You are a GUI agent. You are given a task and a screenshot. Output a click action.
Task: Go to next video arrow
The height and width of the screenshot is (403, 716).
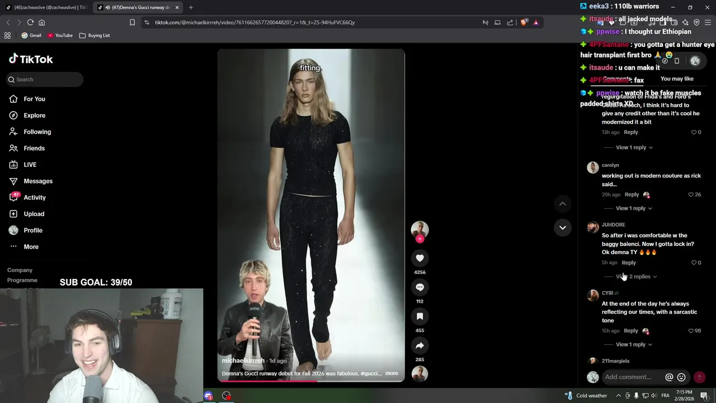(x=562, y=227)
